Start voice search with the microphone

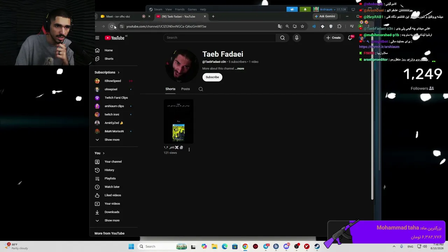tap(296, 37)
